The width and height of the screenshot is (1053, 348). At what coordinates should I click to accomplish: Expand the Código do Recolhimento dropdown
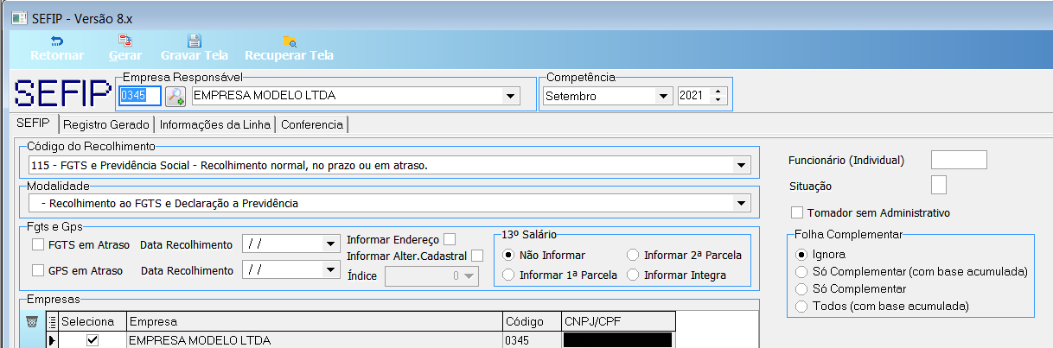742,164
